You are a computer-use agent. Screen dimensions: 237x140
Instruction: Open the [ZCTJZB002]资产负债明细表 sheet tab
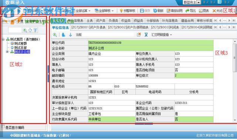click(128, 27)
